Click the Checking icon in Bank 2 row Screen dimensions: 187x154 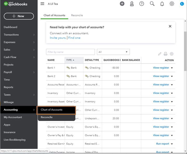[87, 76]
